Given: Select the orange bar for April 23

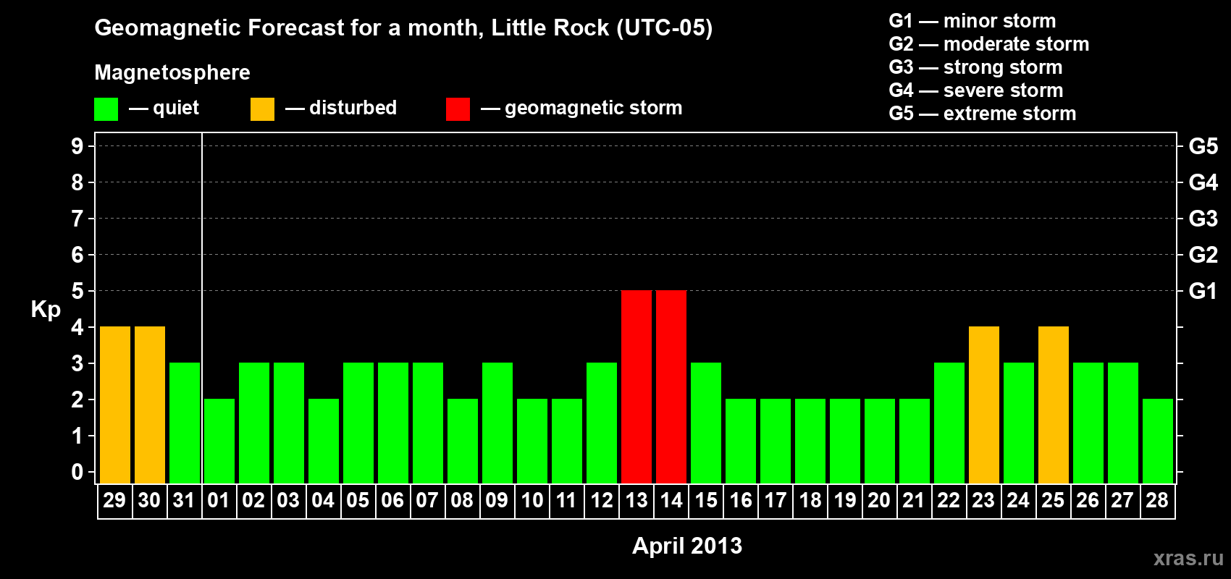Looking at the screenshot, I should click(x=984, y=405).
